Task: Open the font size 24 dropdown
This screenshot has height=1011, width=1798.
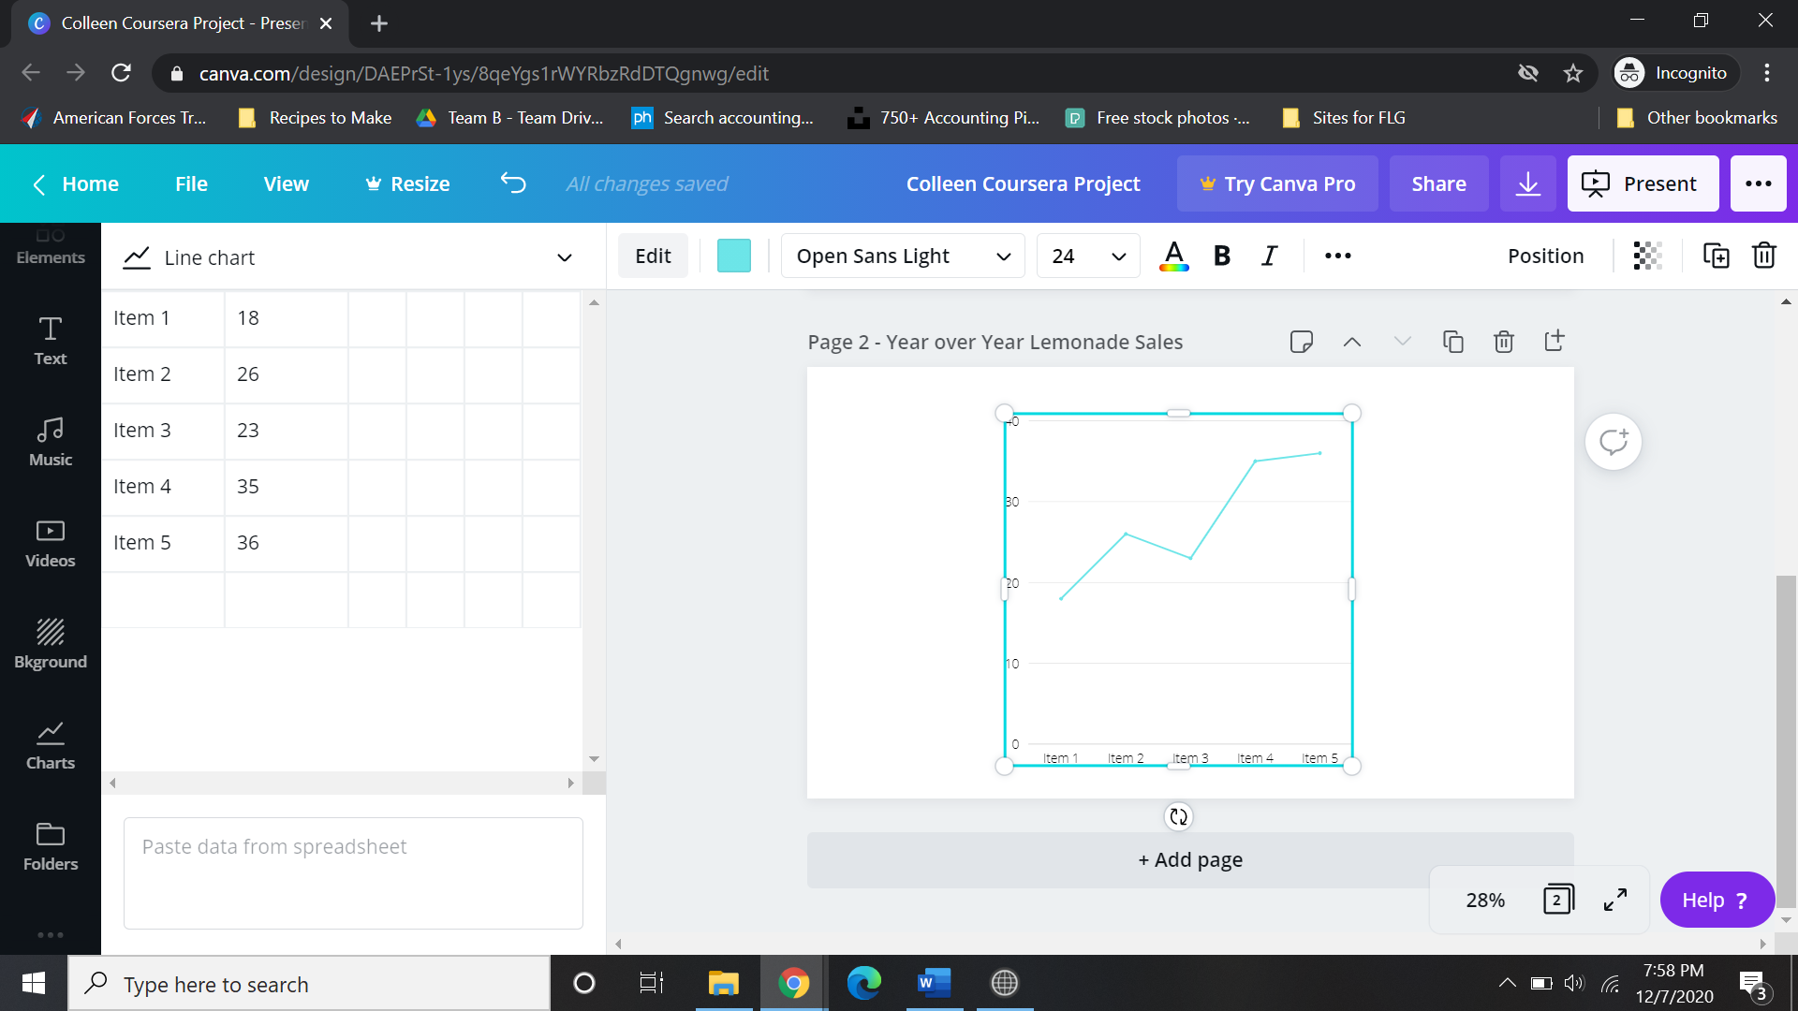Action: pyautogui.click(x=1088, y=256)
